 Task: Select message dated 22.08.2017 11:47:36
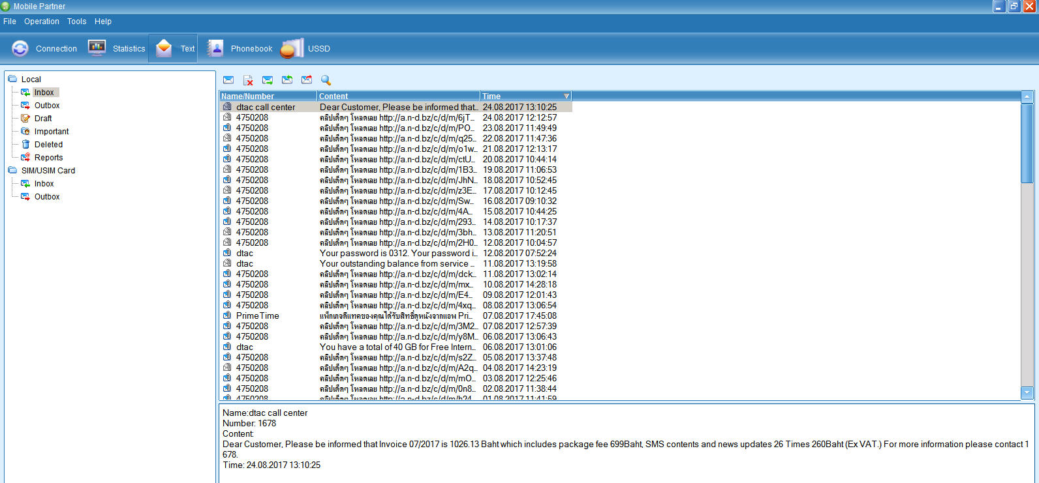[x=395, y=138]
